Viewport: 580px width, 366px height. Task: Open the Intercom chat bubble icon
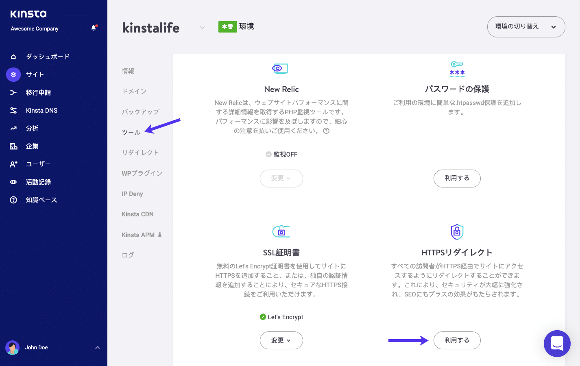557,344
